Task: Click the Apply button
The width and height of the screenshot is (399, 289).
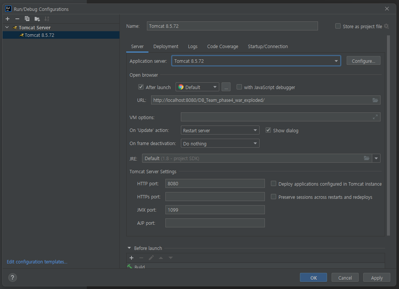Action: (x=377, y=278)
